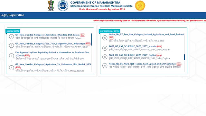
Task: Click New badge beside CAP Schedule English
Action: tap(159, 55)
